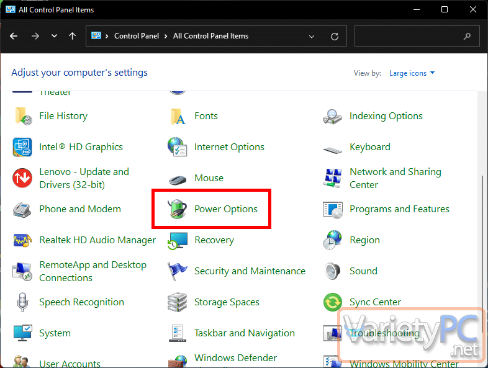Expand the address bar history dropdown
This screenshot has height=368, width=488.
pos(312,37)
